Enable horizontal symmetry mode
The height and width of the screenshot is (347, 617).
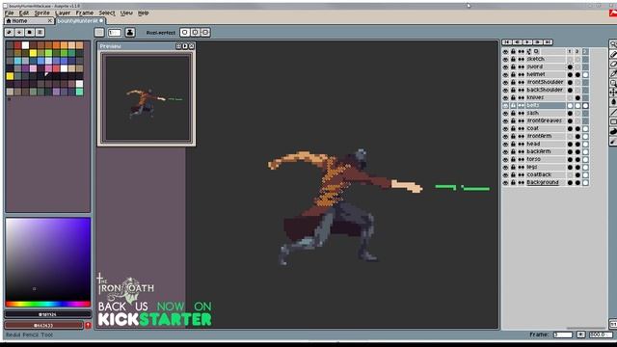tap(195, 32)
